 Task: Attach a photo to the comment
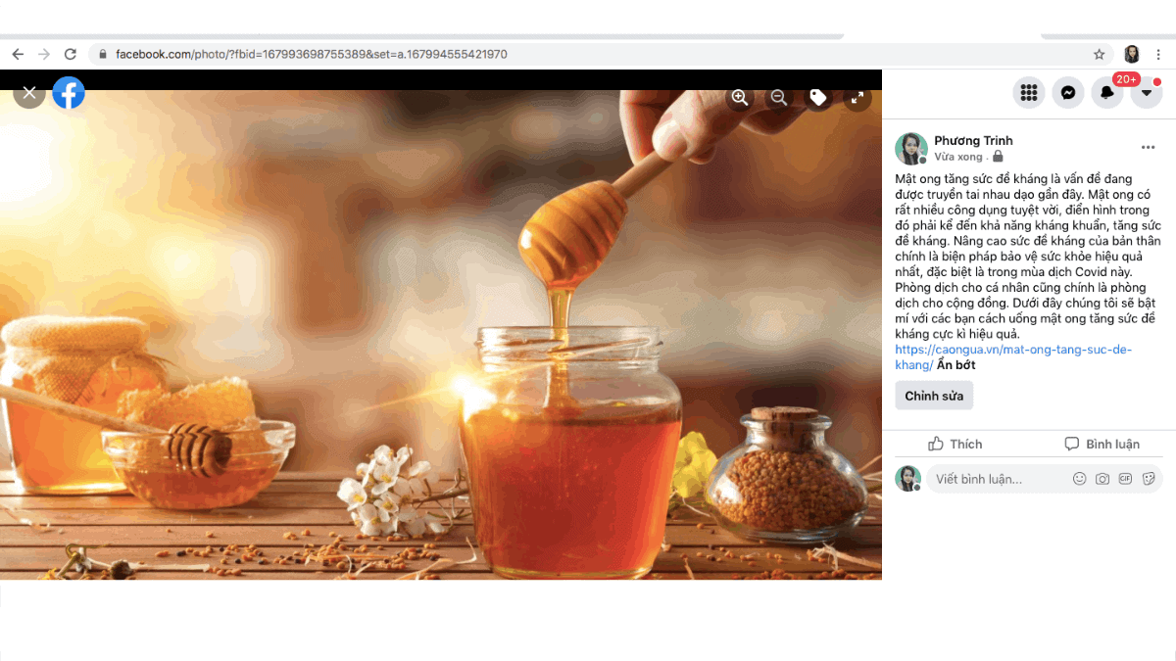pyautogui.click(x=1102, y=479)
